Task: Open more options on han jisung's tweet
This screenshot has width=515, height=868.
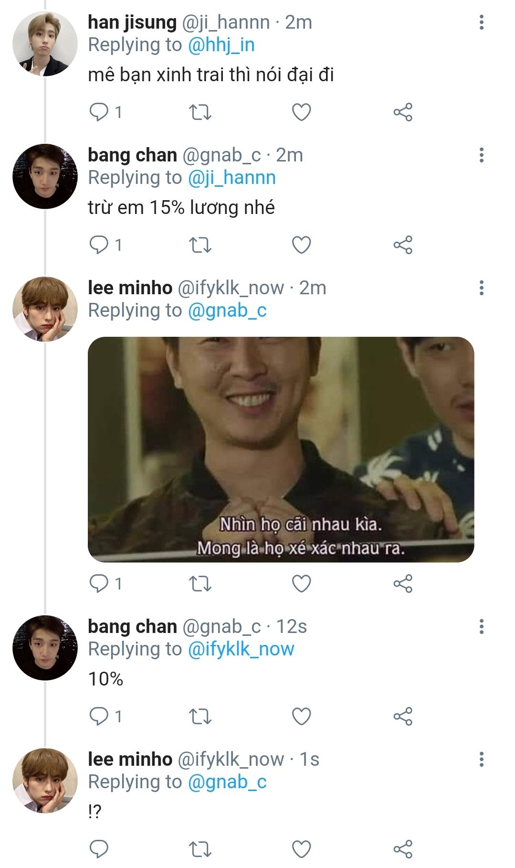Action: click(x=482, y=22)
